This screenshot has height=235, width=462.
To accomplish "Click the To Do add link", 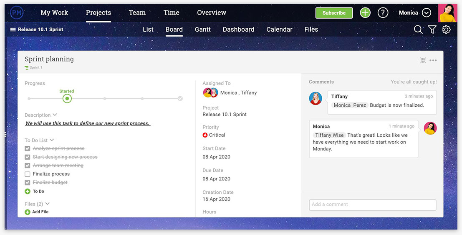I will tap(38, 191).
